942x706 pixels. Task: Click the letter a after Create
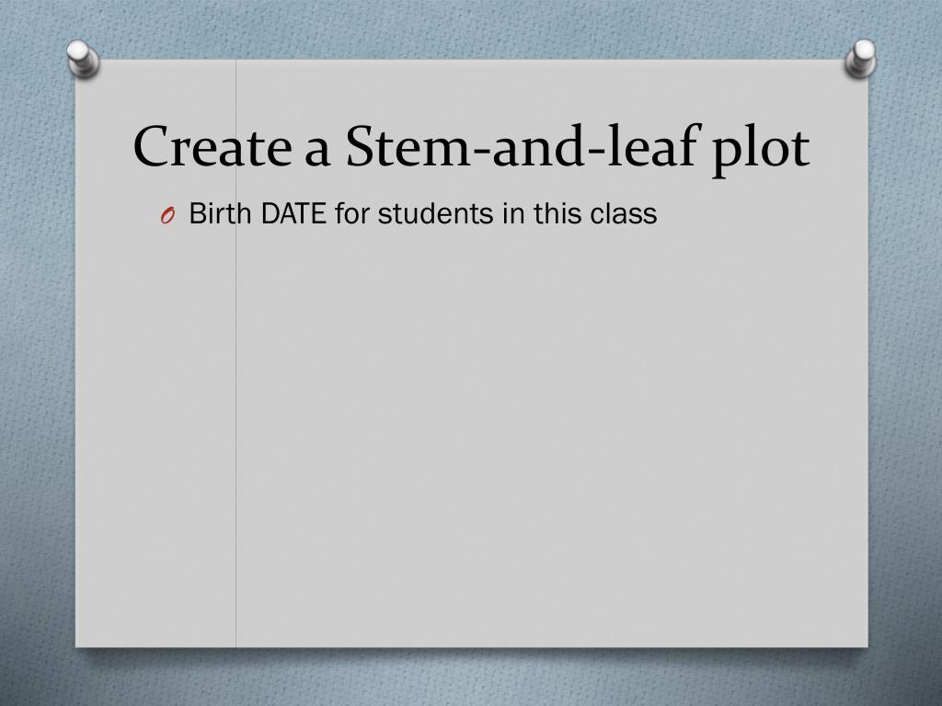(x=317, y=154)
